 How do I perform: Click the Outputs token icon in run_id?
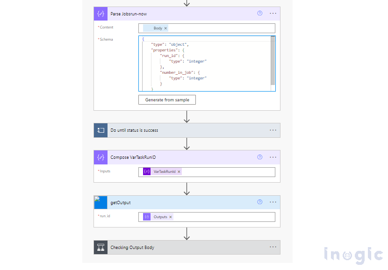[x=147, y=217]
